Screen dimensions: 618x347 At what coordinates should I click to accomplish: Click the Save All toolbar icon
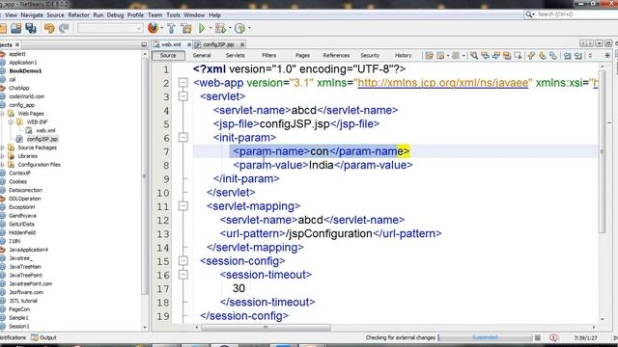(31, 28)
